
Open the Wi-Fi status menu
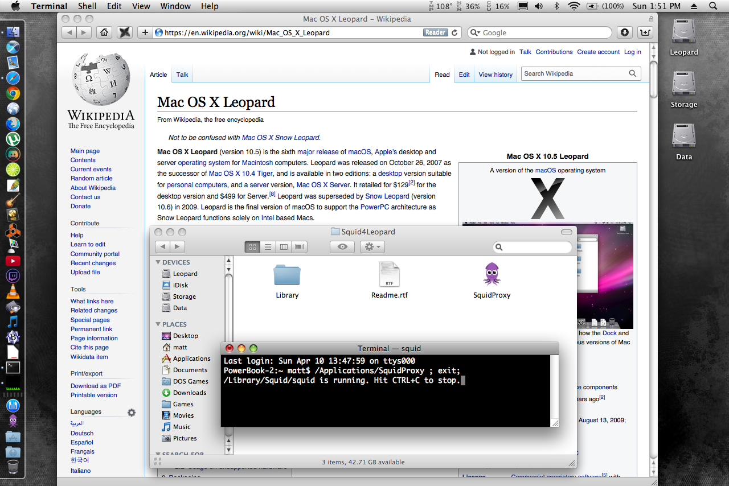(x=574, y=6)
